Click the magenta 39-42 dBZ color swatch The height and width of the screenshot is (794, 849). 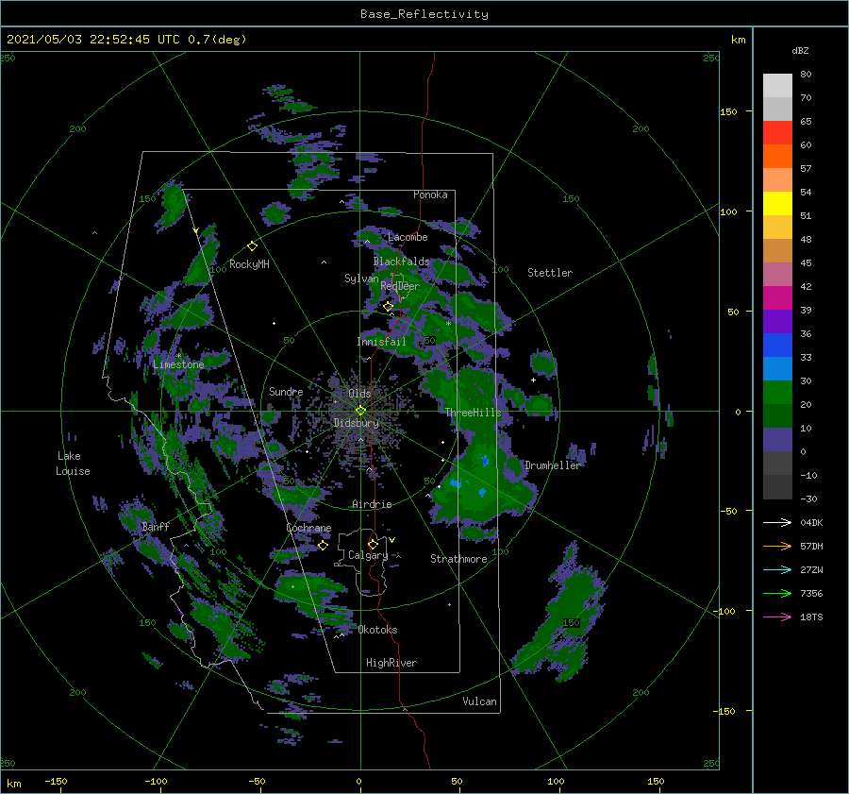pos(777,298)
